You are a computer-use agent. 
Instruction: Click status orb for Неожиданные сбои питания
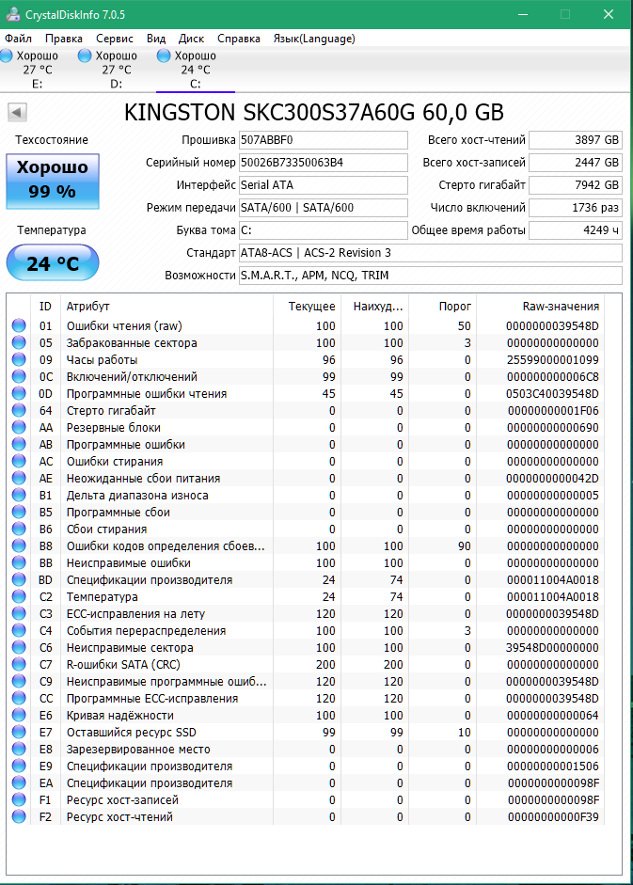[x=19, y=478]
